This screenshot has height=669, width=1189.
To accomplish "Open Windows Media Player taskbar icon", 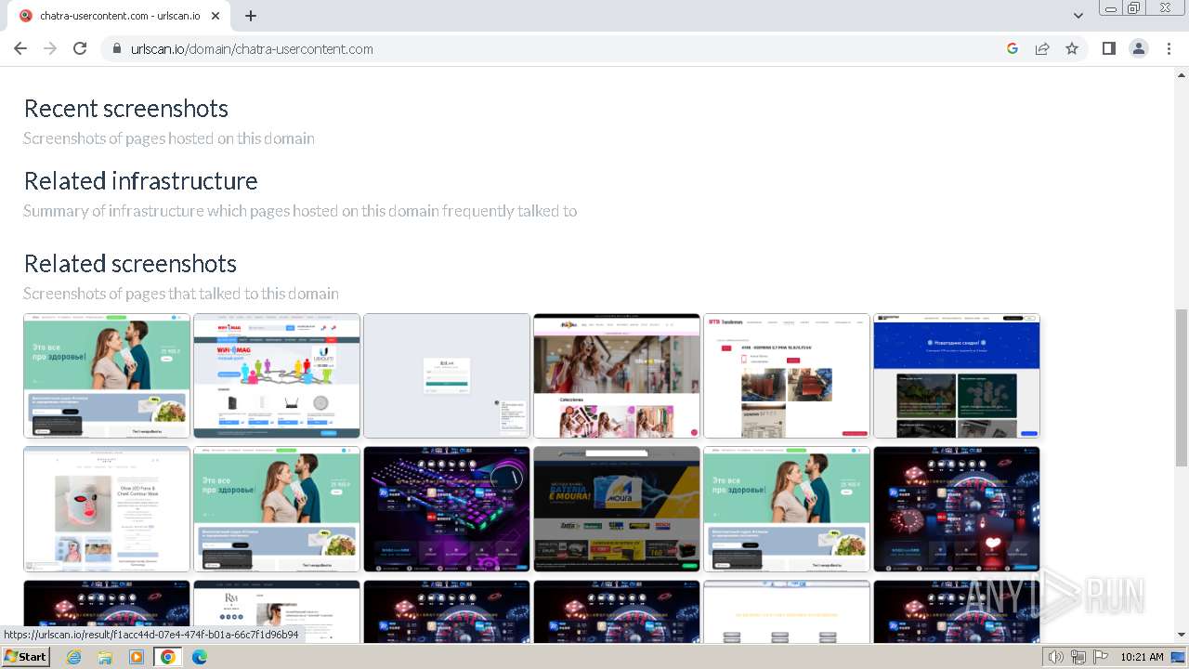I will (x=137, y=657).
